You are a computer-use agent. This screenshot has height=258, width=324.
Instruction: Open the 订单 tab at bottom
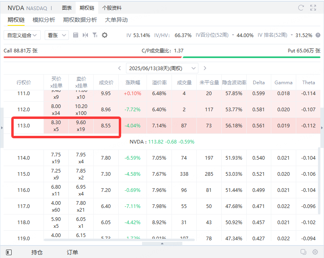[72, 252]
